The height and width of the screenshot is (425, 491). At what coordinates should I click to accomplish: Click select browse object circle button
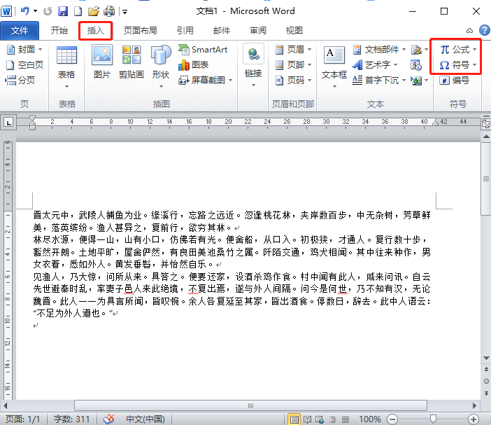click(x=486, y=381)
